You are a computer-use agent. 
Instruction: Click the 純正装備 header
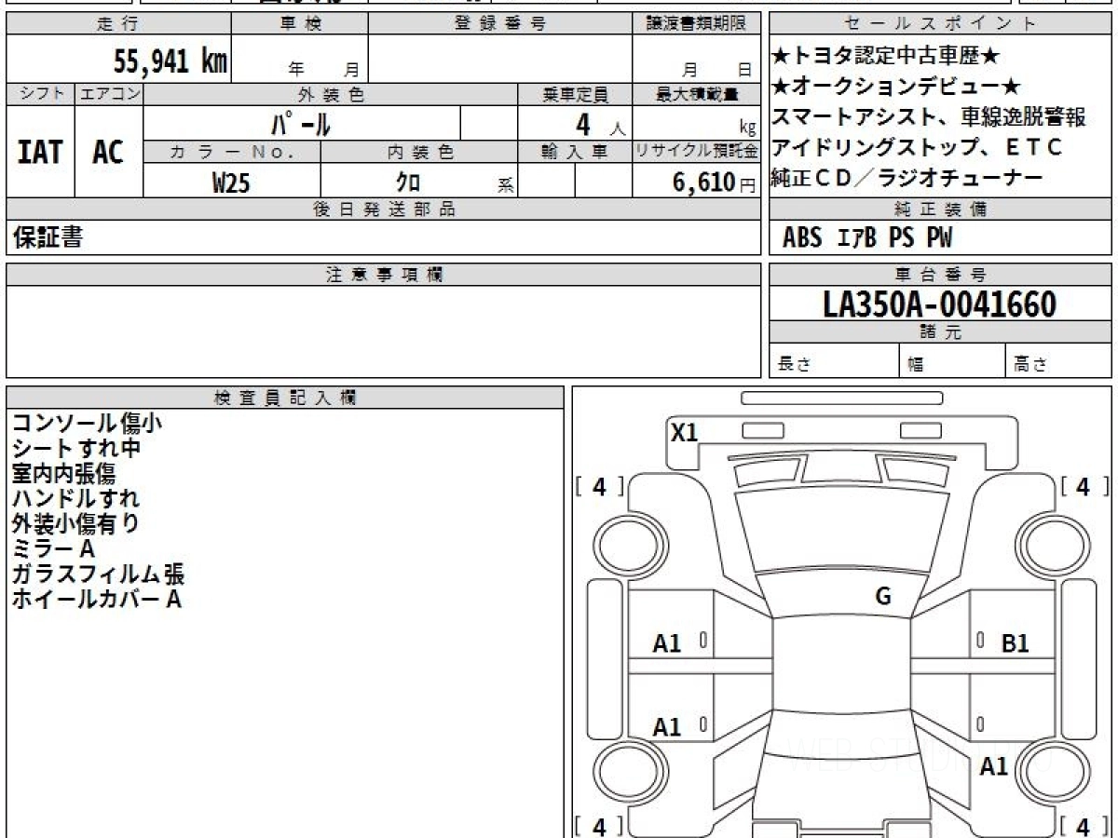point(940,209)
